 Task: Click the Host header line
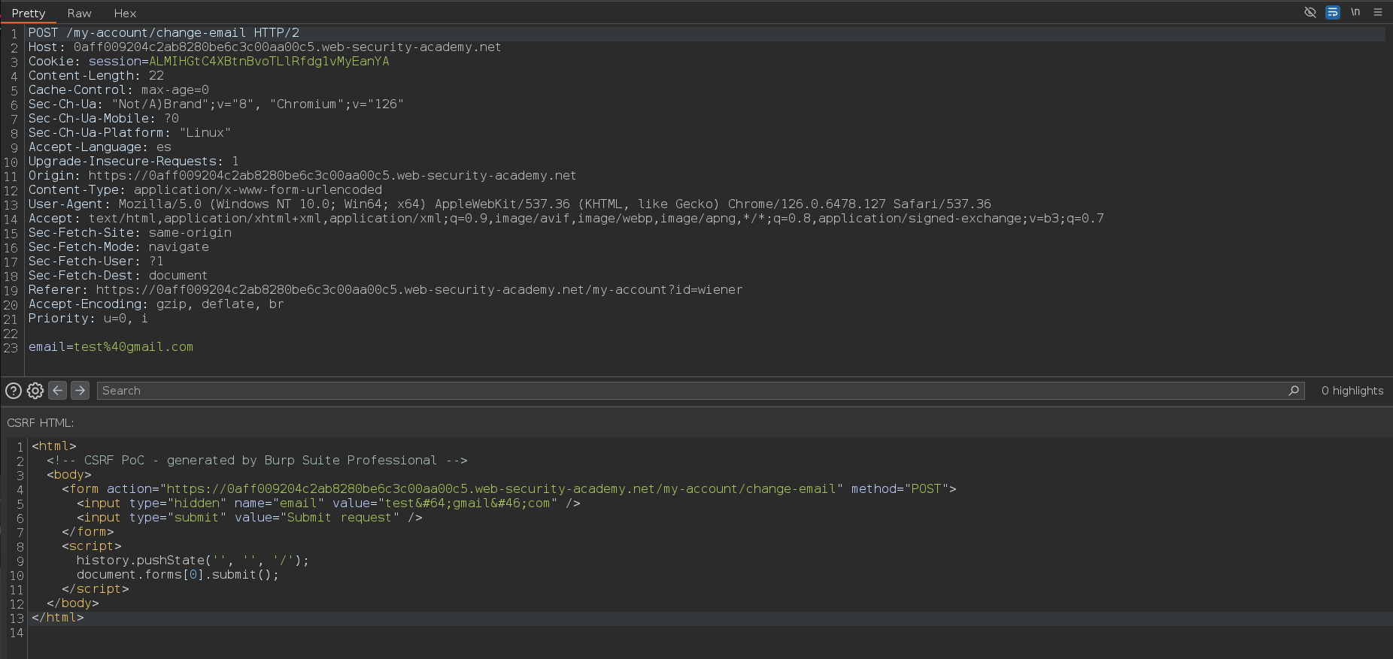(265, 47)
